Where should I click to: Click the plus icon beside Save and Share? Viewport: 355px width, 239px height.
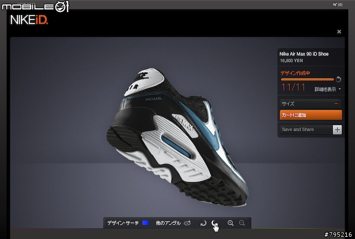tap(337, 130)
